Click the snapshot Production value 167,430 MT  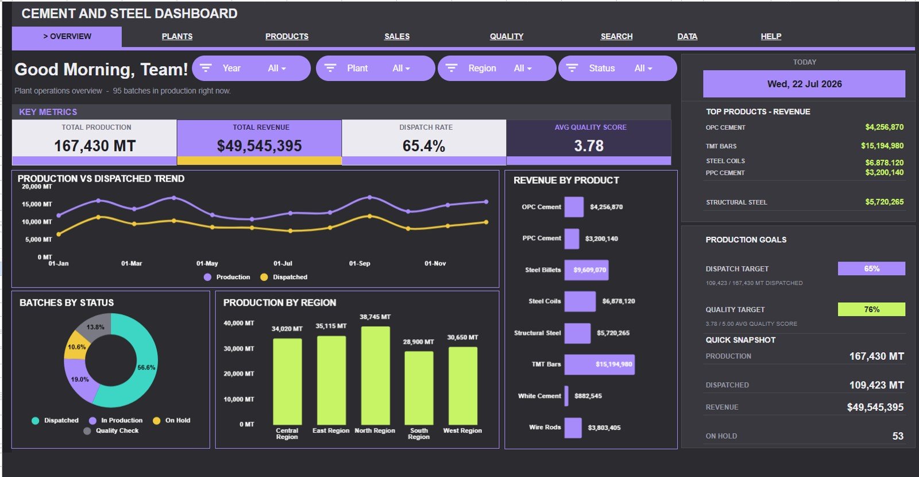click(876, 356)
